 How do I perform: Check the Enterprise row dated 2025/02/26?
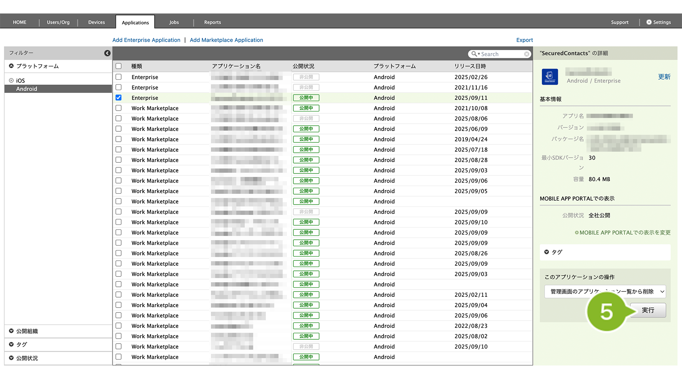[119, 77]
